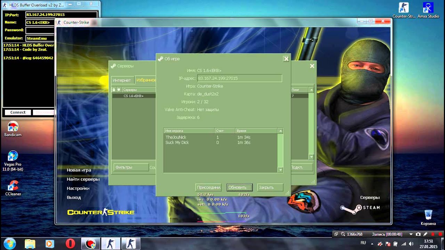Click the IP-адрес field in Об игре
The width and height of the screenshot is (445, 250).
[240, 78]
